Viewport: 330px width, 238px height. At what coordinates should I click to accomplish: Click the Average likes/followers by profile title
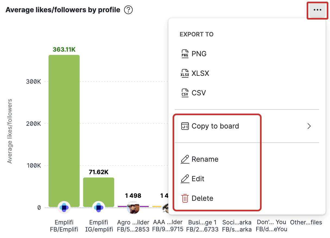pyautogui.click(x=63, y=10)
